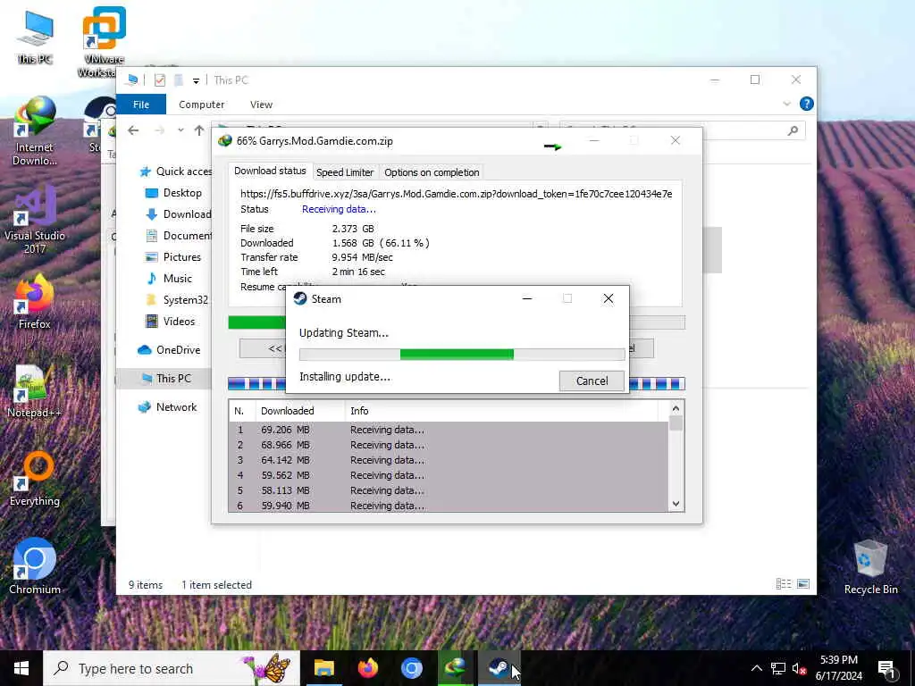Click the Steam update progress bar
The height and width of the screenshot is (686, 915).
[462, 354]
